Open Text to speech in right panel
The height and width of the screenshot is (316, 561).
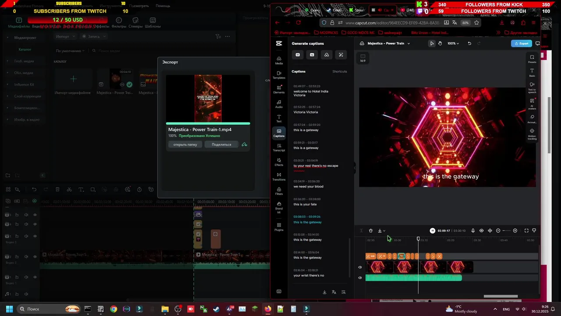[x=532, y=87]
